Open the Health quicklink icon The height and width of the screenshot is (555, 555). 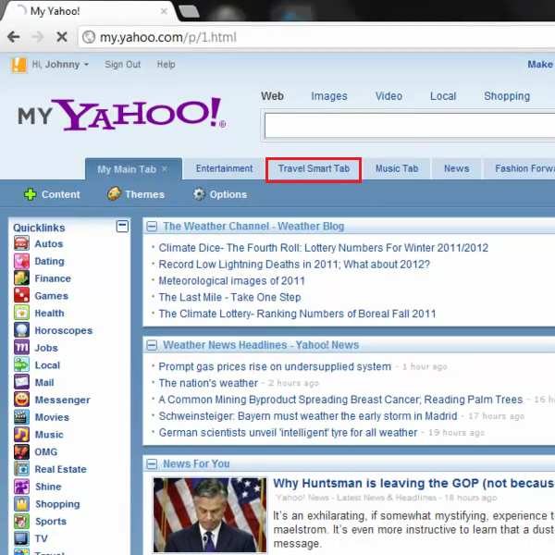click(21, 313)
